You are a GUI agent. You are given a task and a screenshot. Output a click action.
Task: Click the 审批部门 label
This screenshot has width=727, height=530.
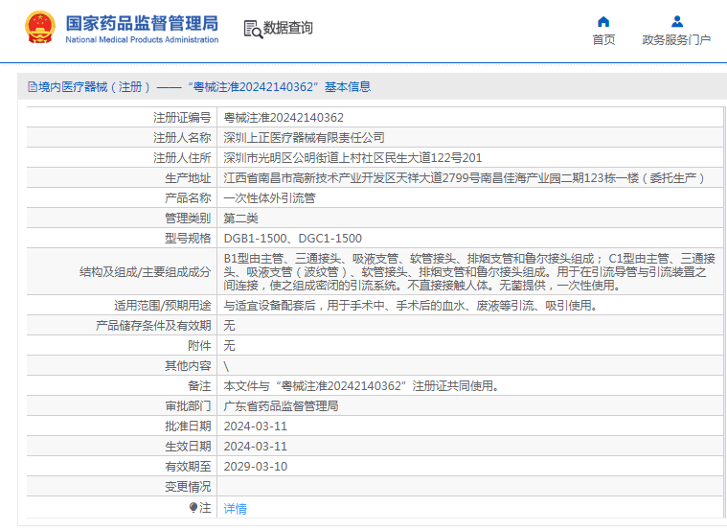pyautogui.click(x=188, y=406)
